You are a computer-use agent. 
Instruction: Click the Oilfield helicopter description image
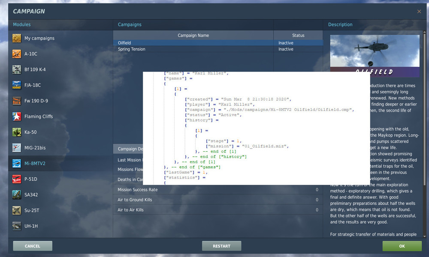(x=375, y=56)
